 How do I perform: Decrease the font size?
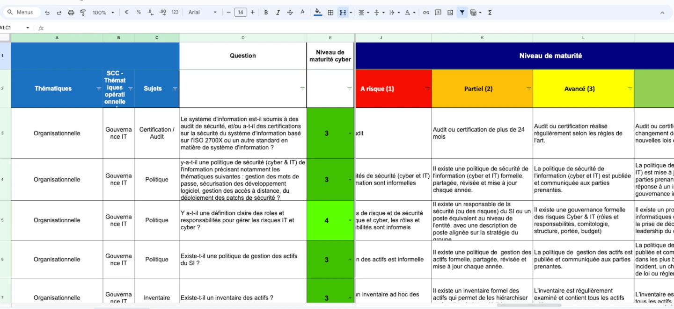click(x=228, y=13)
